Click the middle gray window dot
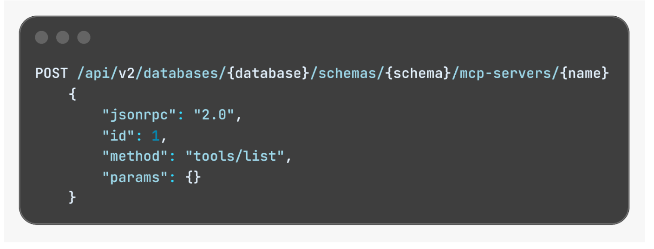Image resolution: width=654 pixels, height=249 pixels. pos(63,38)
